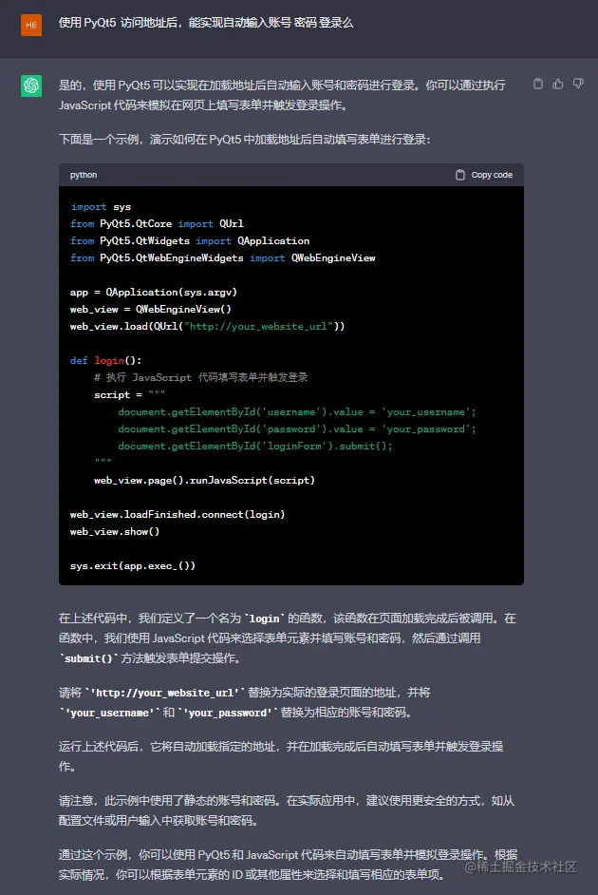Click the runJavaScript(script) line
Viewport: 598px width, 895px height.
pos(204,481)
